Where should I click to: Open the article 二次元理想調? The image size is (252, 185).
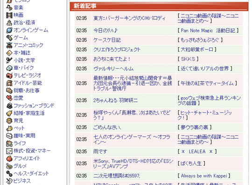(117, 176)
